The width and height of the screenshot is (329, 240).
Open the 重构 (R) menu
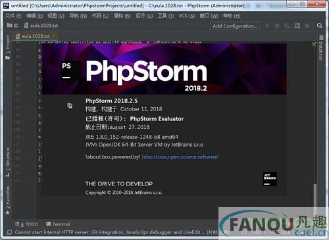122,16
